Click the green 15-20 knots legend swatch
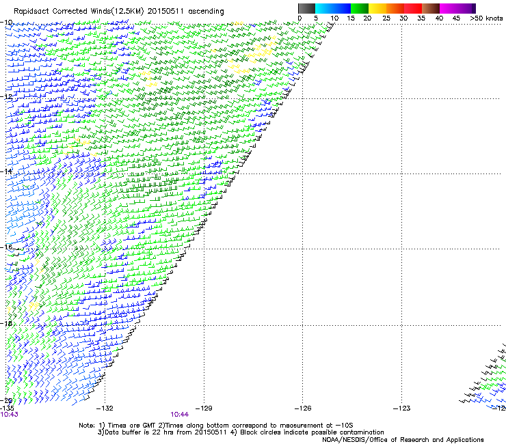The width and height of the screenshot is (506, 444). click(x=360, y=8)
